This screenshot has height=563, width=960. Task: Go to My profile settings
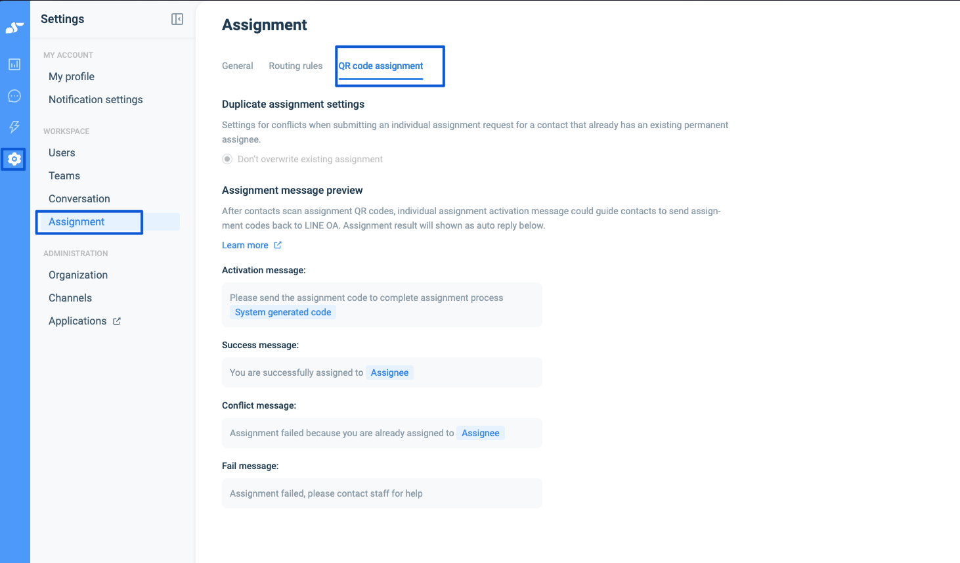point(72,76)
